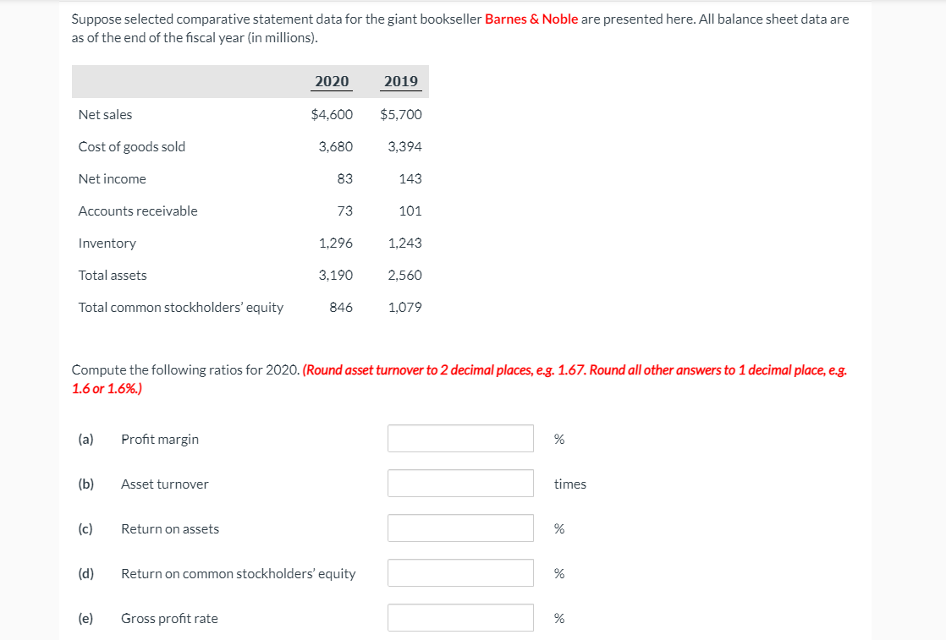Click the (e) Gross profit rate label
Screen dimensions: 946x640
pyautogui.click(x=168, y=618)
